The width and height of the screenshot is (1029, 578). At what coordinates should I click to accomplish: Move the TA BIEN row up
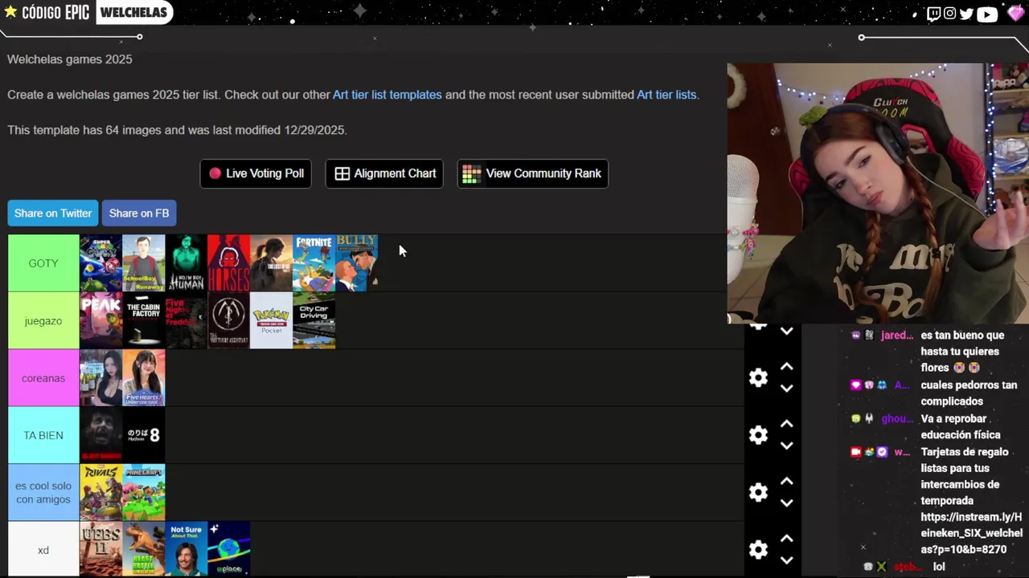pyautogui.click(x=787, y=424)
